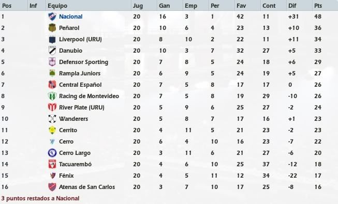Click the Racing de Montevideo badge
This screenshot has height=204, width=338.
pyautogui.click(x=52, y=96)
